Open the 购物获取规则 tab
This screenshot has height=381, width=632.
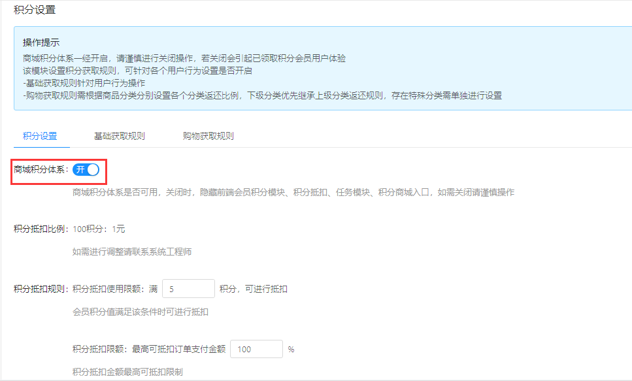(x=208, y=137)
